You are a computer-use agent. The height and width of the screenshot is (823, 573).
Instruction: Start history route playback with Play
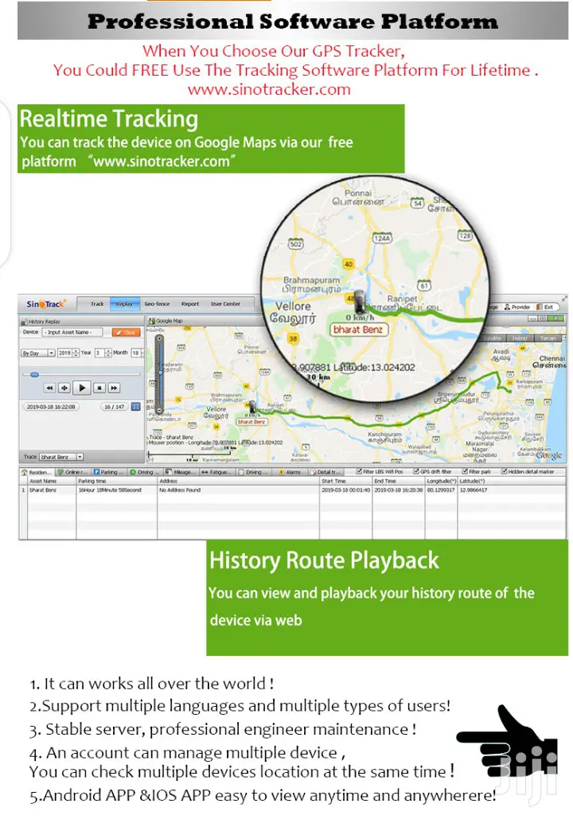[x=82, y=388]
